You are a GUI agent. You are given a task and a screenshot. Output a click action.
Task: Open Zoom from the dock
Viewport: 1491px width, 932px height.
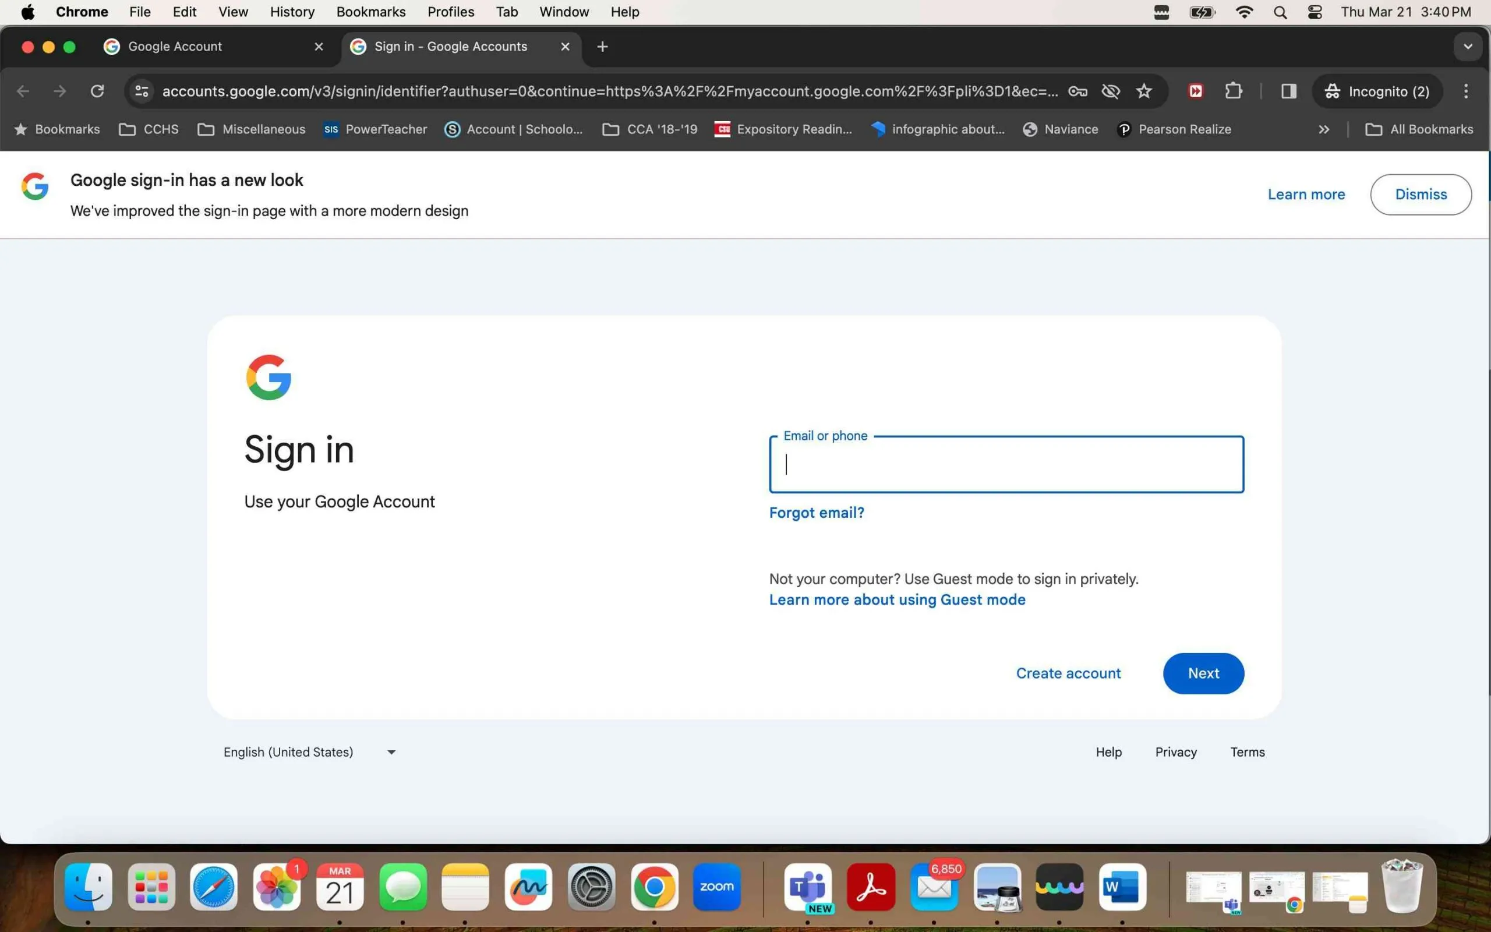(x=716, y=887)
